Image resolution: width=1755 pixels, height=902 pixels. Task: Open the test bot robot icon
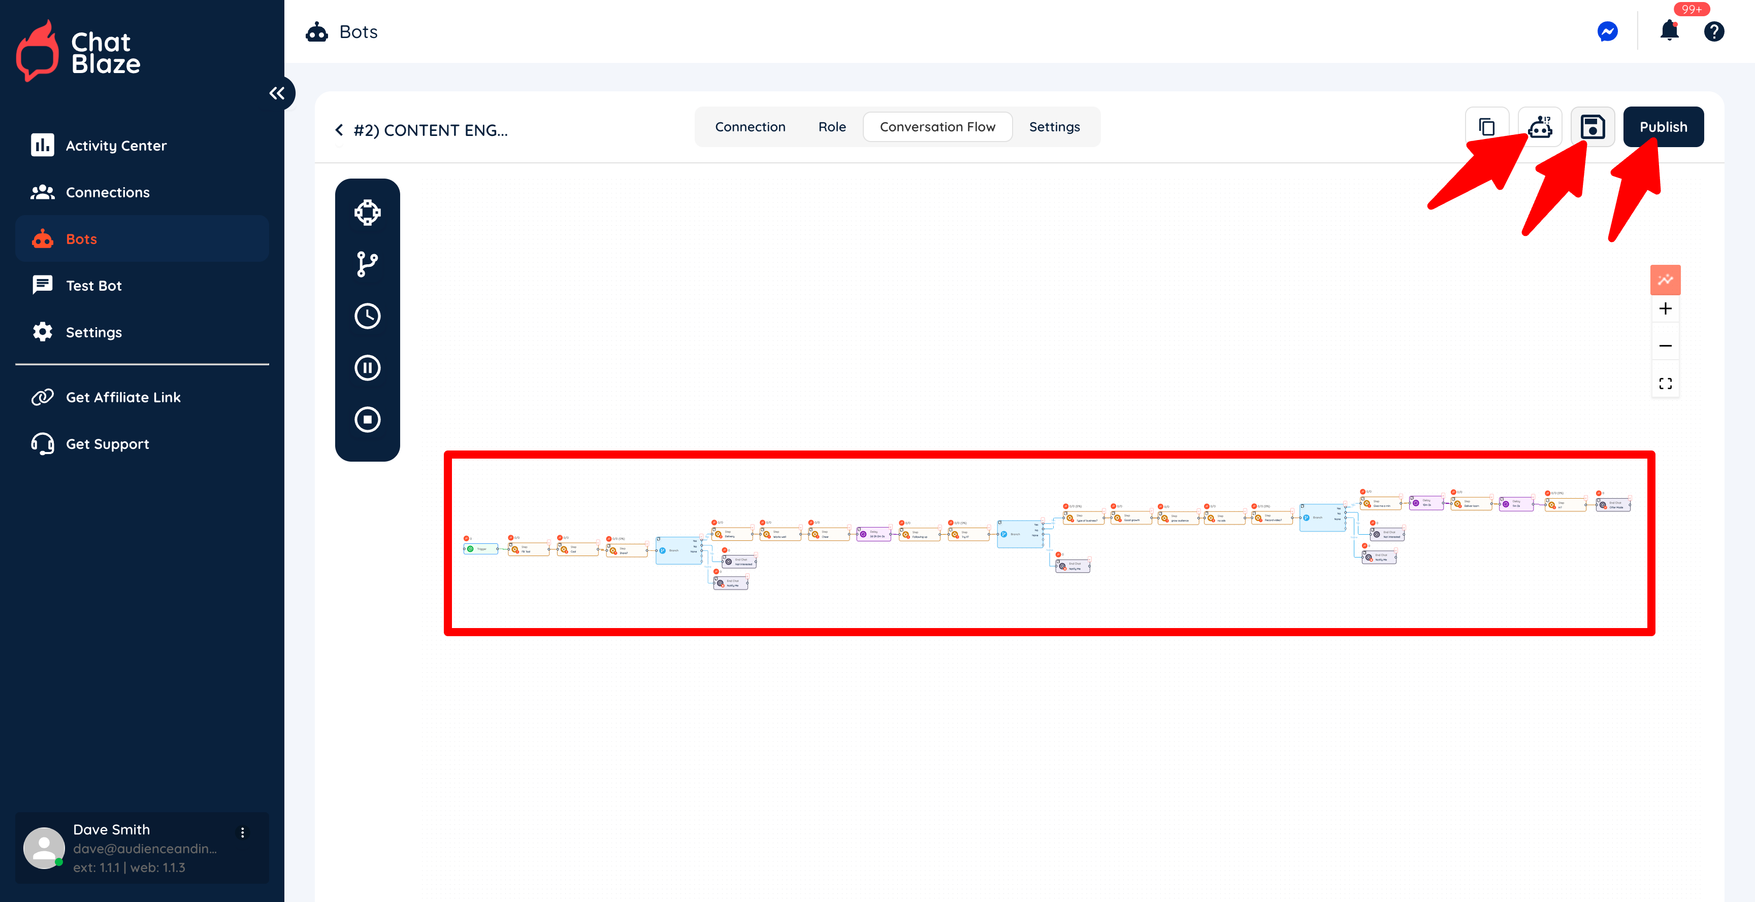(1540, 127)
